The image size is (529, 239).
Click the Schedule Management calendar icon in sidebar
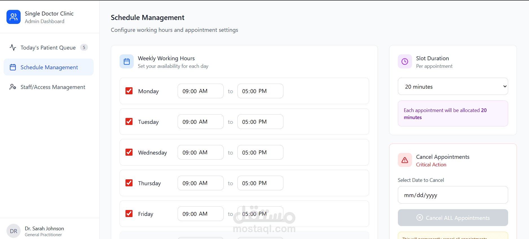coord(13,67)
